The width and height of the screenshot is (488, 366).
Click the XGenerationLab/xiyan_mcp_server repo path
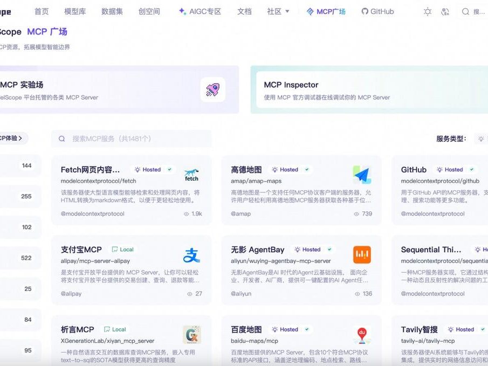107,341
